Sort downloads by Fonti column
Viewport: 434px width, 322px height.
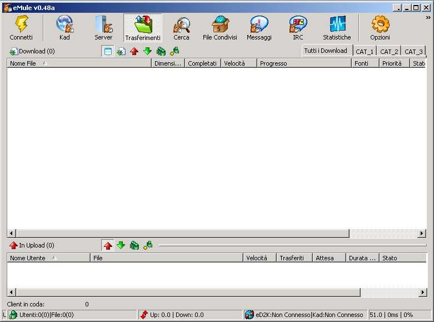click(x=365, y=63)
